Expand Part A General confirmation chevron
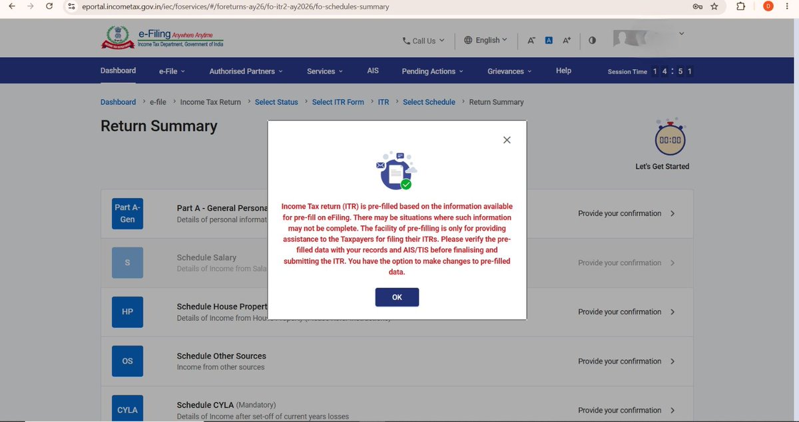Viewport: 799px width, 422px height. [672, 213]
